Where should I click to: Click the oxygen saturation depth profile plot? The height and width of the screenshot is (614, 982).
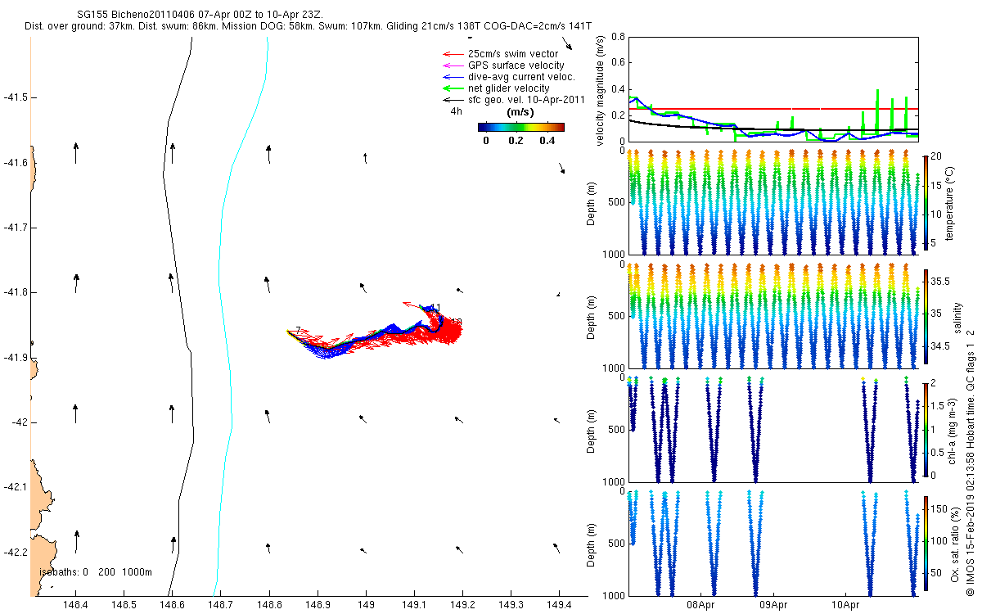coord(773,543)
